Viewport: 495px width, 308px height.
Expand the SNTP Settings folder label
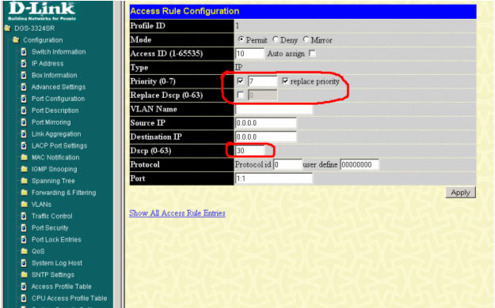[x=53, y=275]
